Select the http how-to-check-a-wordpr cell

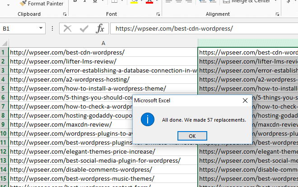pyautogui.click(x=71, y=106)
